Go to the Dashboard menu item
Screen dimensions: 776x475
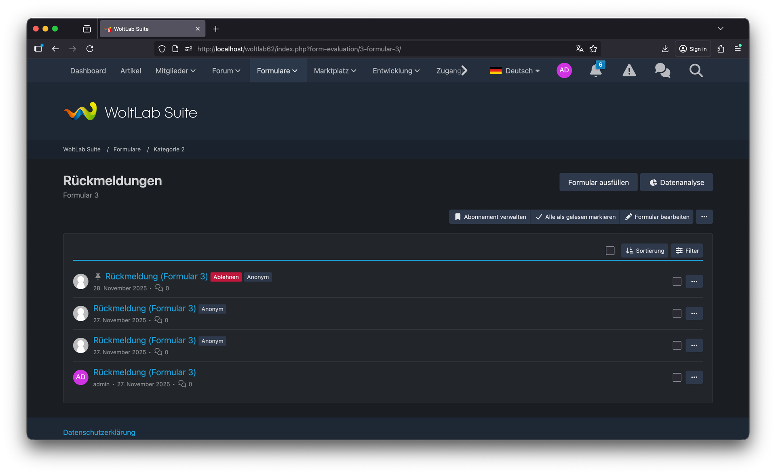(88, 71)
